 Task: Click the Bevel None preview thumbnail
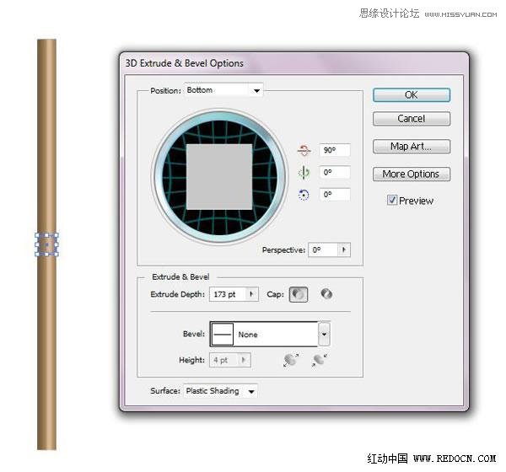point(223,335)
